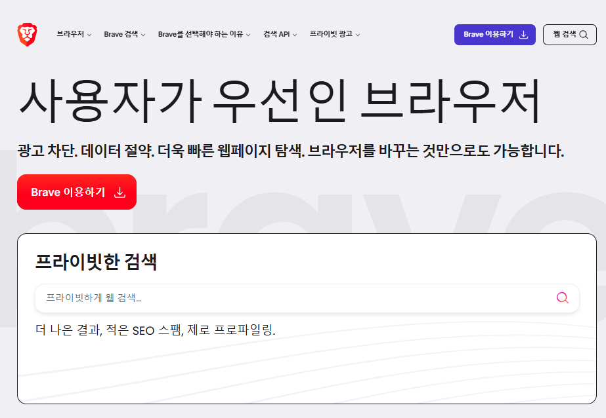Expand the 검색 API chevron
606x418 pixels.
point(295,35)
